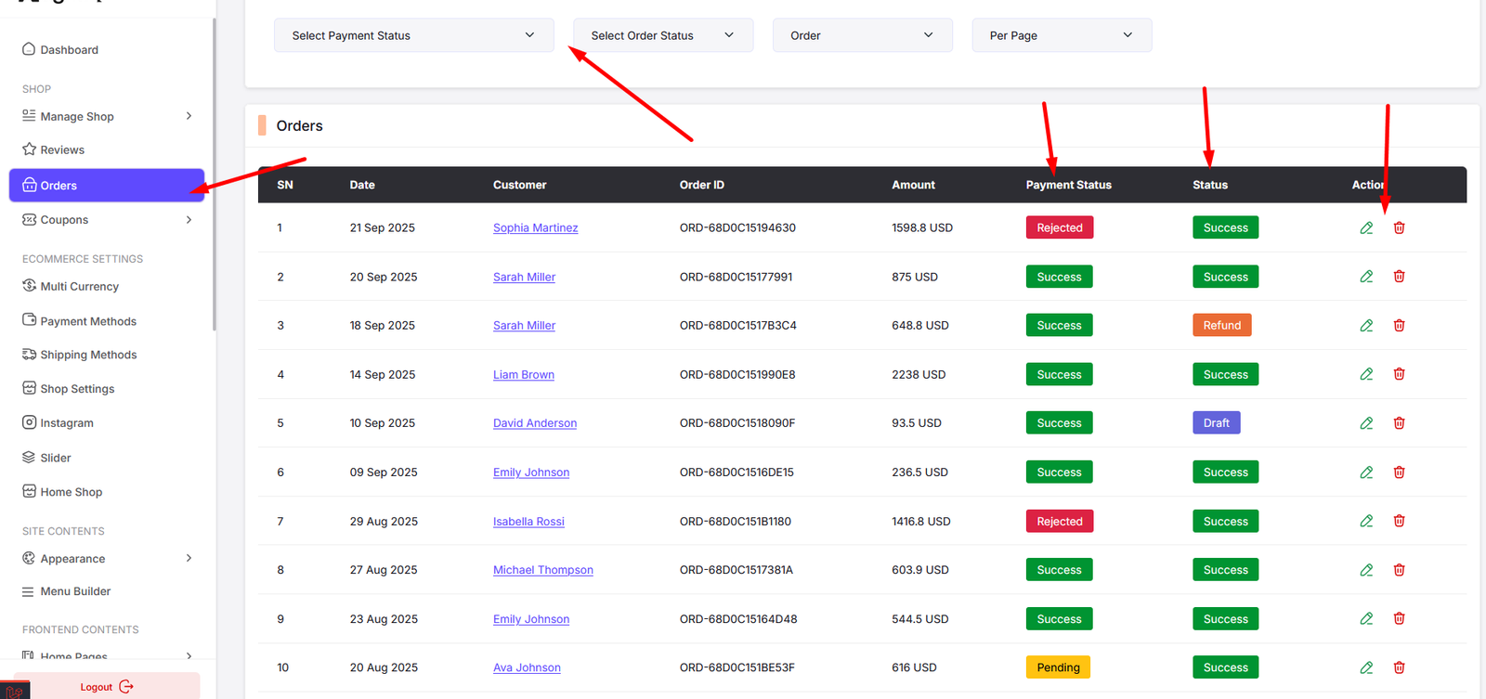Screen dimensions: 1486x699
Task: Click the trash icon for order 5
Action: coord(1399,423)
